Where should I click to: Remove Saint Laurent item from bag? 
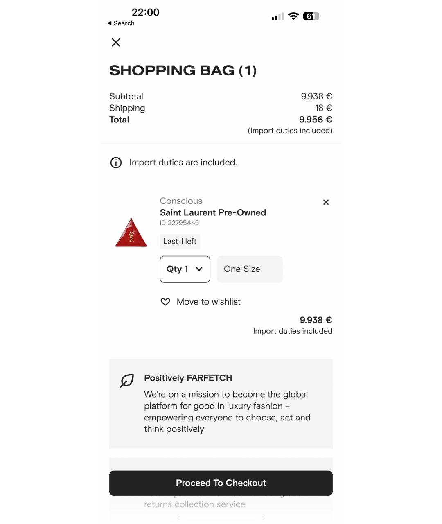(x=326, y=202)
